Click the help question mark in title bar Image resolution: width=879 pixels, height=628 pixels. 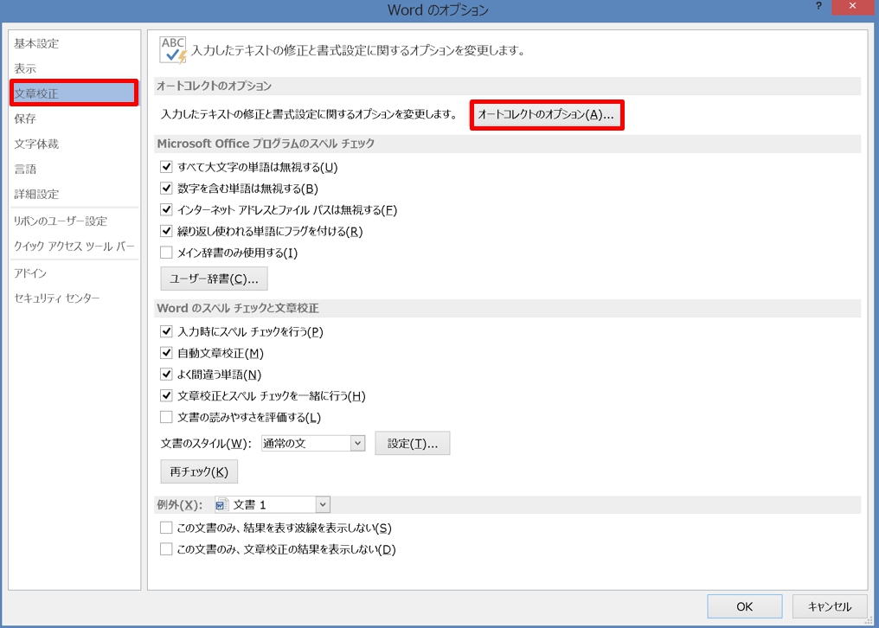(x=819, y=6)
